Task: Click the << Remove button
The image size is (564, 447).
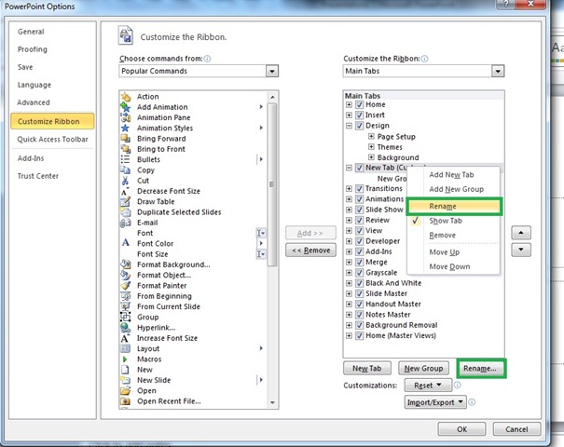Action: [x=310, y=251]
